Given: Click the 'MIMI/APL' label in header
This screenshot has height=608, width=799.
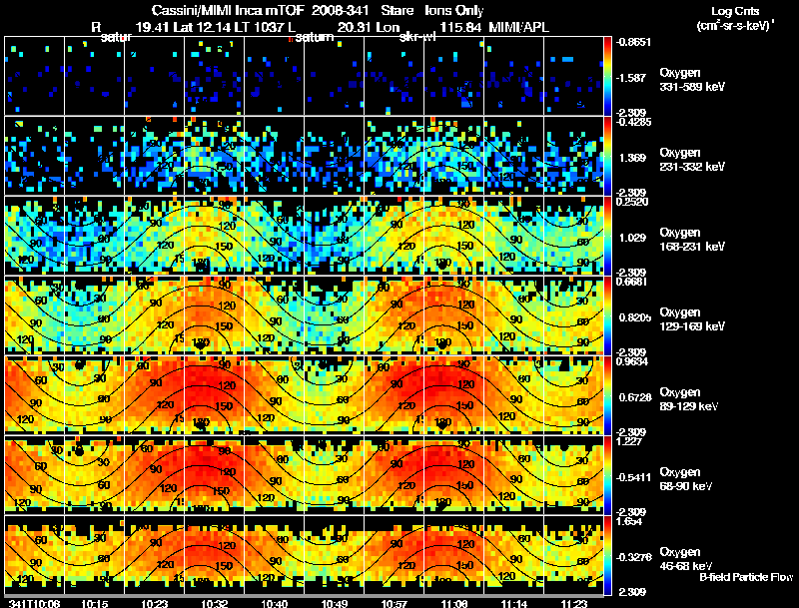Looking at the screenshot, I should [x=518, y=27].
